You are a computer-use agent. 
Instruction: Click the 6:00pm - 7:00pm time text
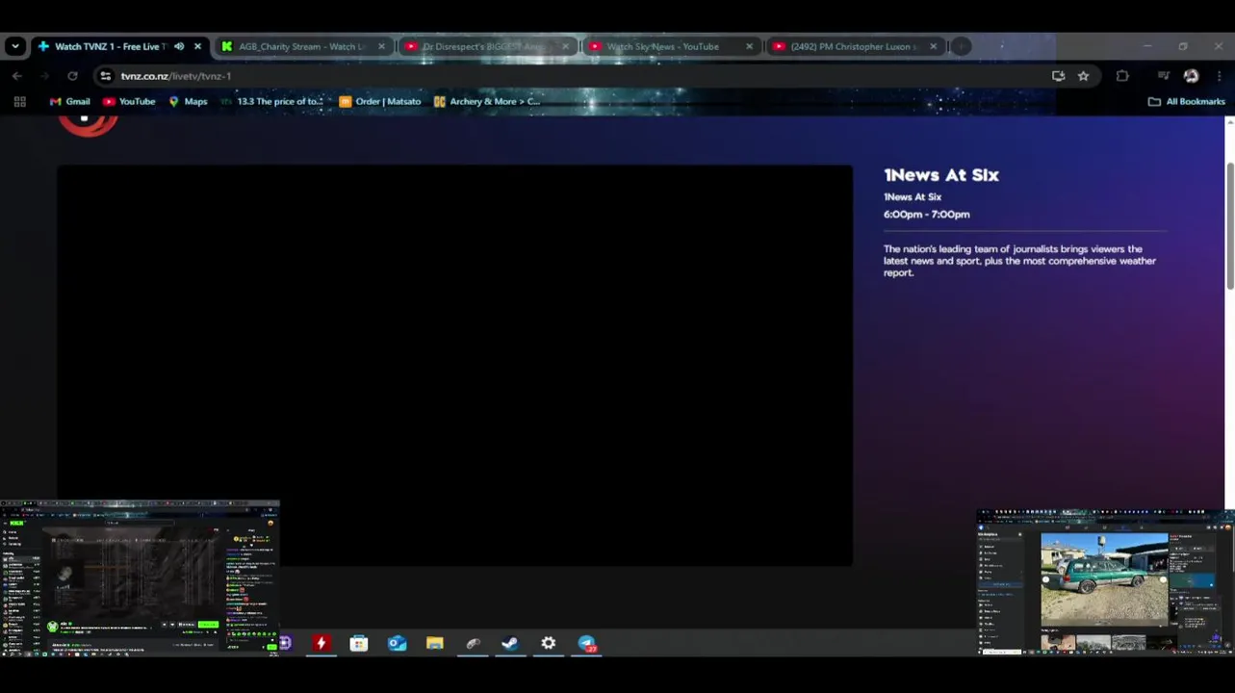[x=927, y=215]
